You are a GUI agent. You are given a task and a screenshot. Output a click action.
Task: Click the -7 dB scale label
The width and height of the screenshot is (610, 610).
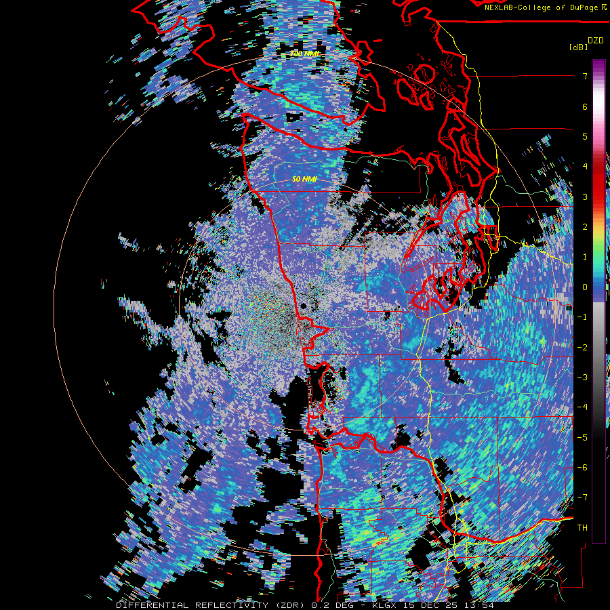click(x=582, y=497)
